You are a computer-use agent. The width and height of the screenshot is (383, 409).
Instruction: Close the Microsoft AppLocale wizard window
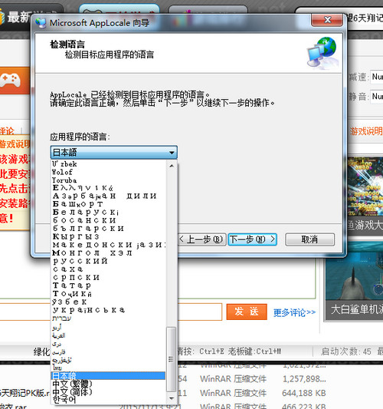pos(327,20)
